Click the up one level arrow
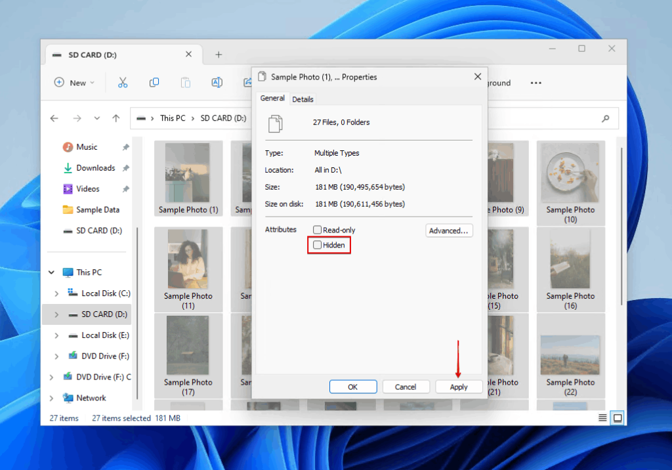The width and height of the screenshot is (672, 470). coord(116,118)
